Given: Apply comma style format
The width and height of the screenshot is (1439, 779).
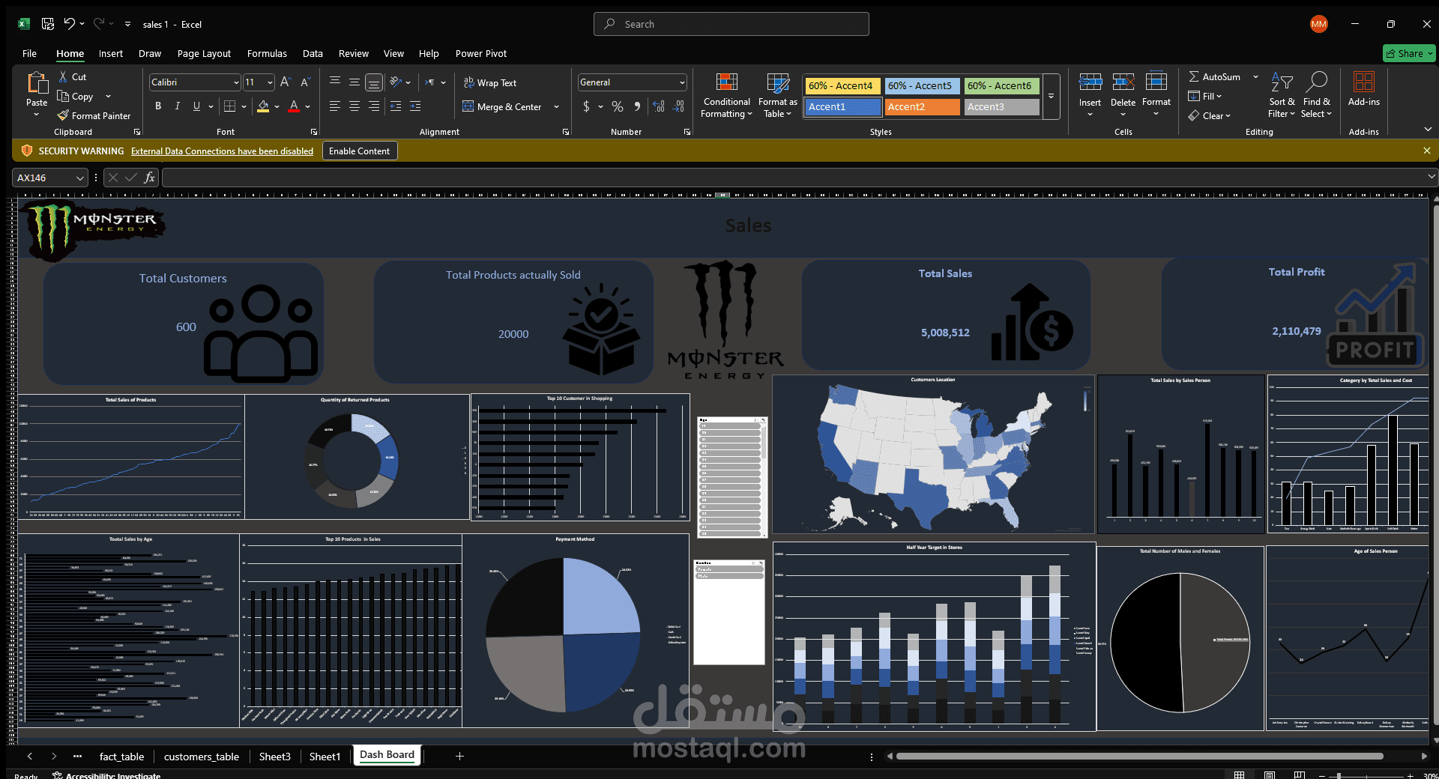Looking at the screenshot, I should 637,106.
